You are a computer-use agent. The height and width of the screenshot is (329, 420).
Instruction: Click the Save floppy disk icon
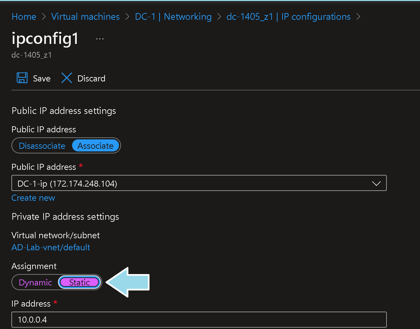(x=22, y=78)
